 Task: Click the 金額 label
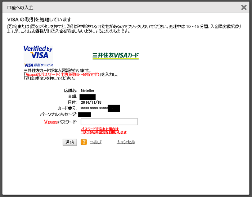click(72, 97)
